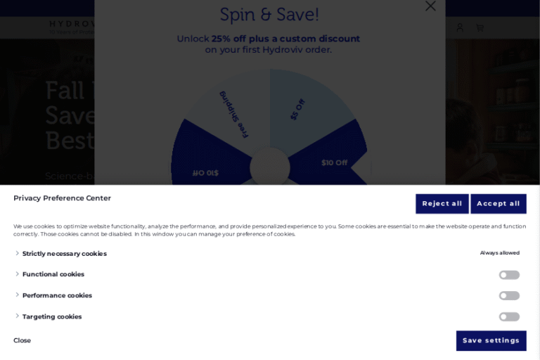
Task: Expand the Performance cookies chevron
Action: pyautogui.click(x=18, y=295)
